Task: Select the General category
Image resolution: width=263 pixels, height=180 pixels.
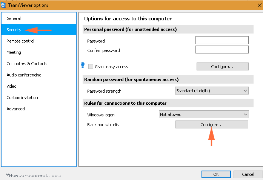Action: pyautogui.click(x=39, y=18)
